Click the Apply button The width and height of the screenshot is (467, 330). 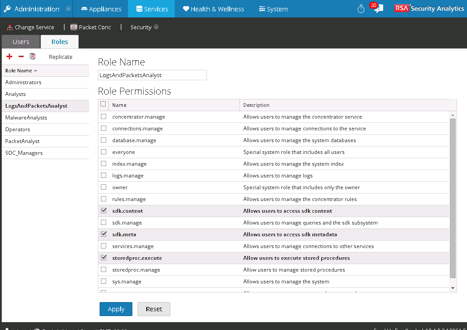116,309
